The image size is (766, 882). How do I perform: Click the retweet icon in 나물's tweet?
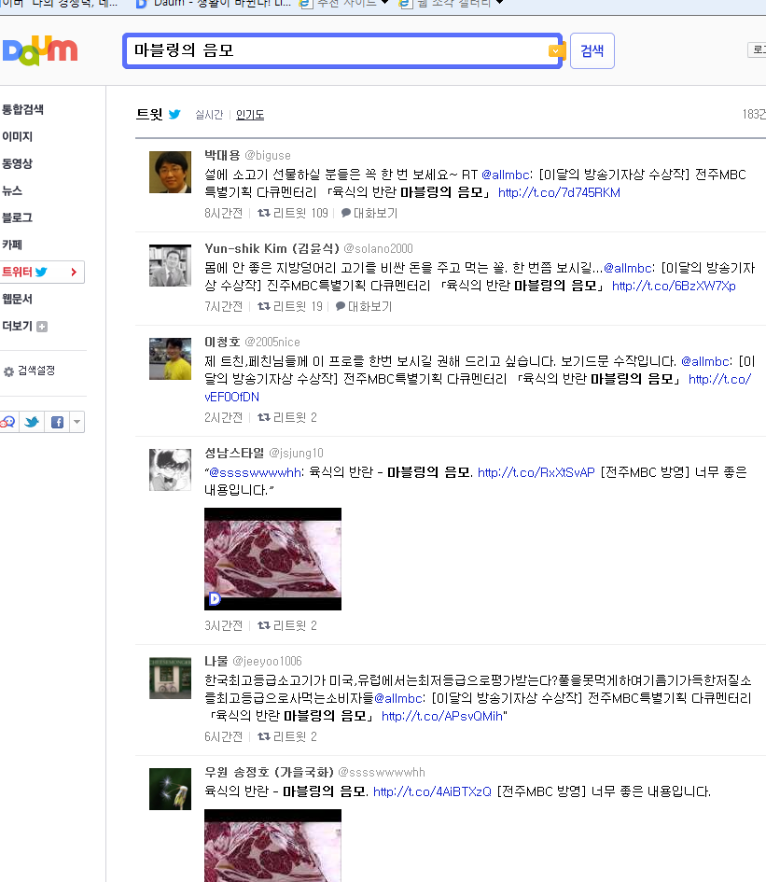tap(264, 737)
